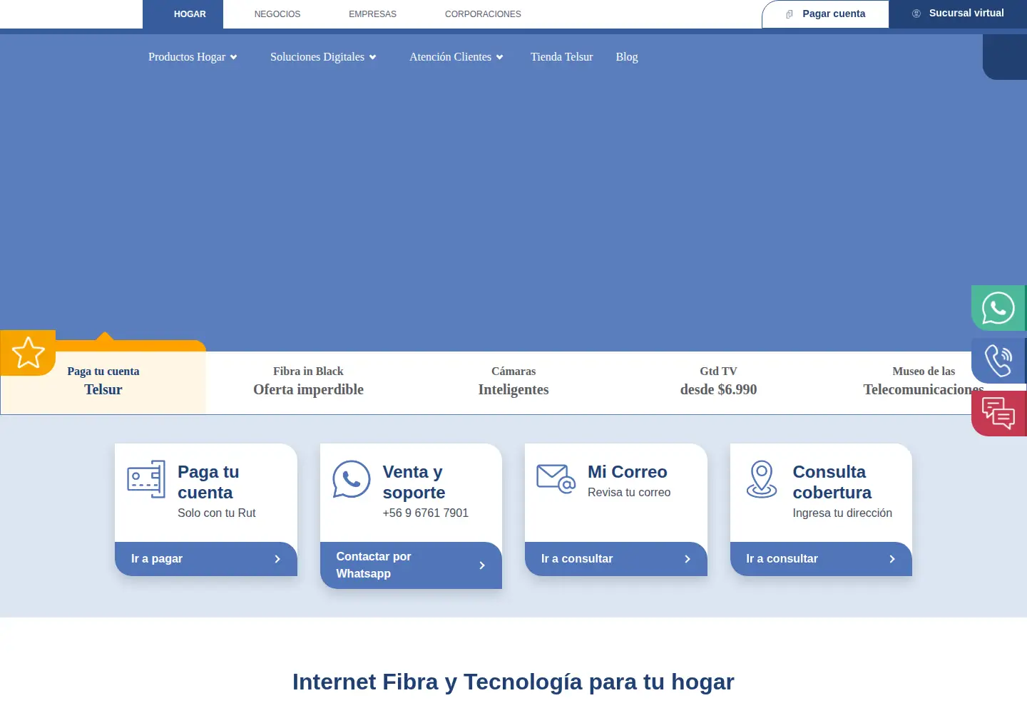Click the location pin icon beside Consulta cobertura
This screenshot has width=1027, height=713.
761,479
